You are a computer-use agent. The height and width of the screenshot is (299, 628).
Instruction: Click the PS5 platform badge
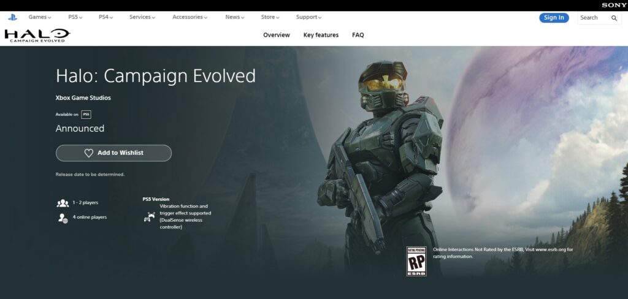[x=86, y=114]
